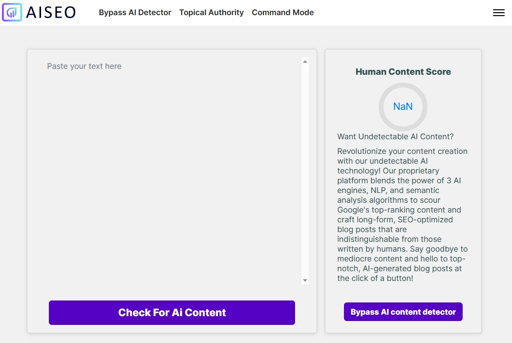
Task: Click the 'engines, NLP, and semantic' text line
Action: point(388,190)
